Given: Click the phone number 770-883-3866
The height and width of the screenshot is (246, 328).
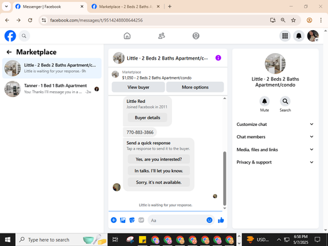Looking at the screenshot, I should pyautogui.click(x=140, y=133).
